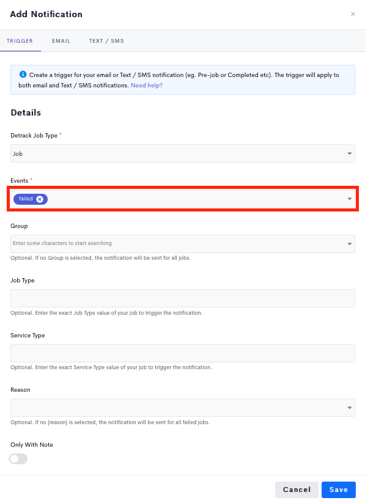Remove the failed event tag

[40, 199]
